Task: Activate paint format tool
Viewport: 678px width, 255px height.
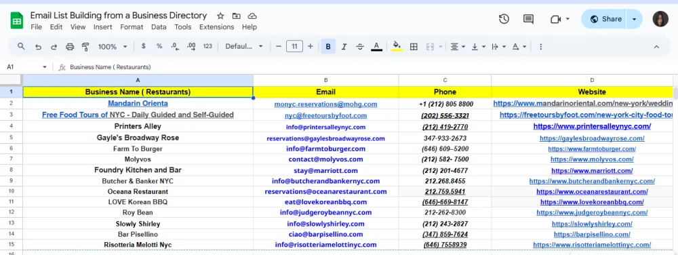Action: pyautogui.click(x=85, y=47)
